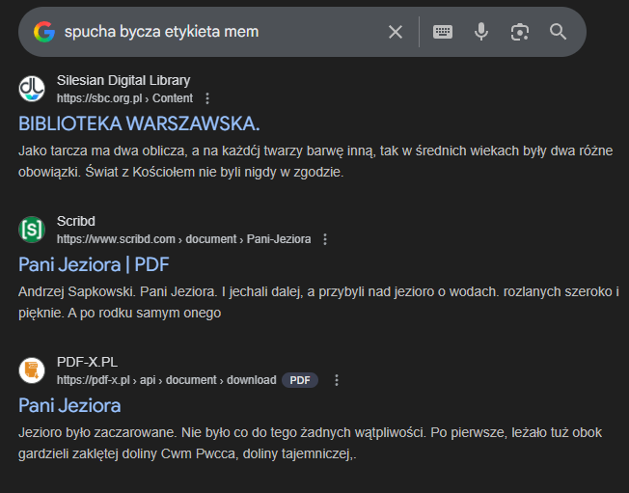Click the pdf-x.pl api document download URL
Image resolution: width=629 pixels, height=493 pixels.
[167, 380]
